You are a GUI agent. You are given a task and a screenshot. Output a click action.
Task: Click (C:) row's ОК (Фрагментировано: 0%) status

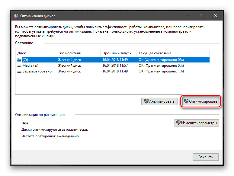(x=161, y=60)
